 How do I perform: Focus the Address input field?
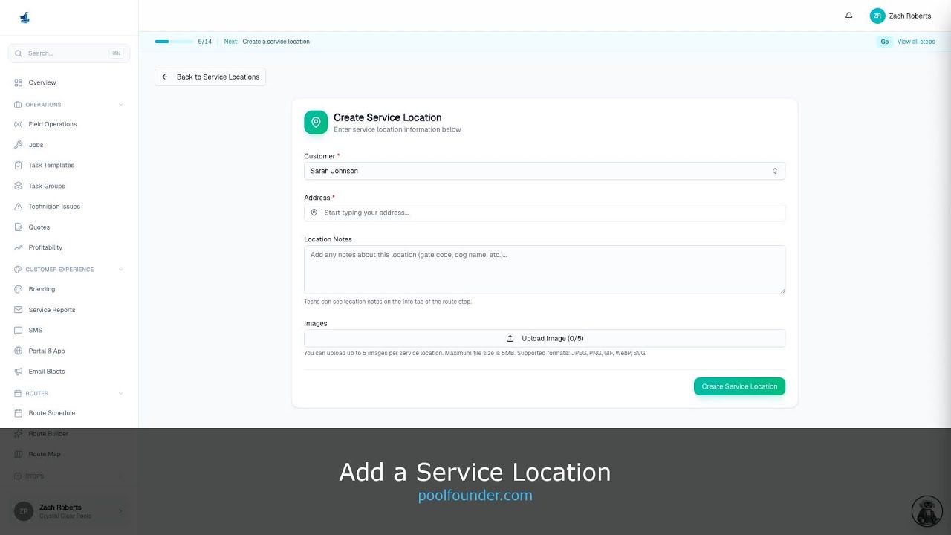pos(545,213)
